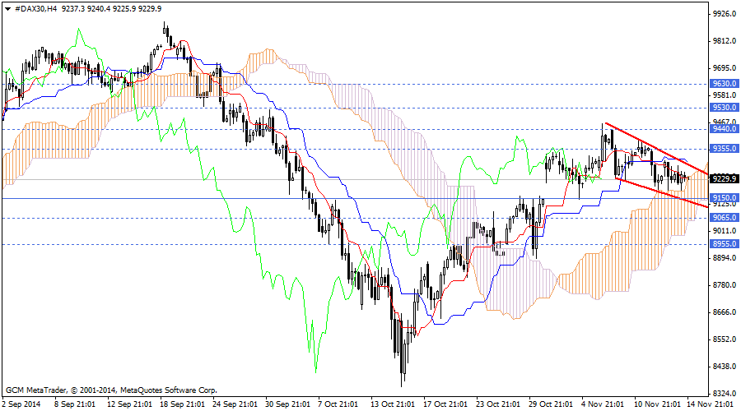Click the 9150.0 solid level label

[x=725, y=198]
